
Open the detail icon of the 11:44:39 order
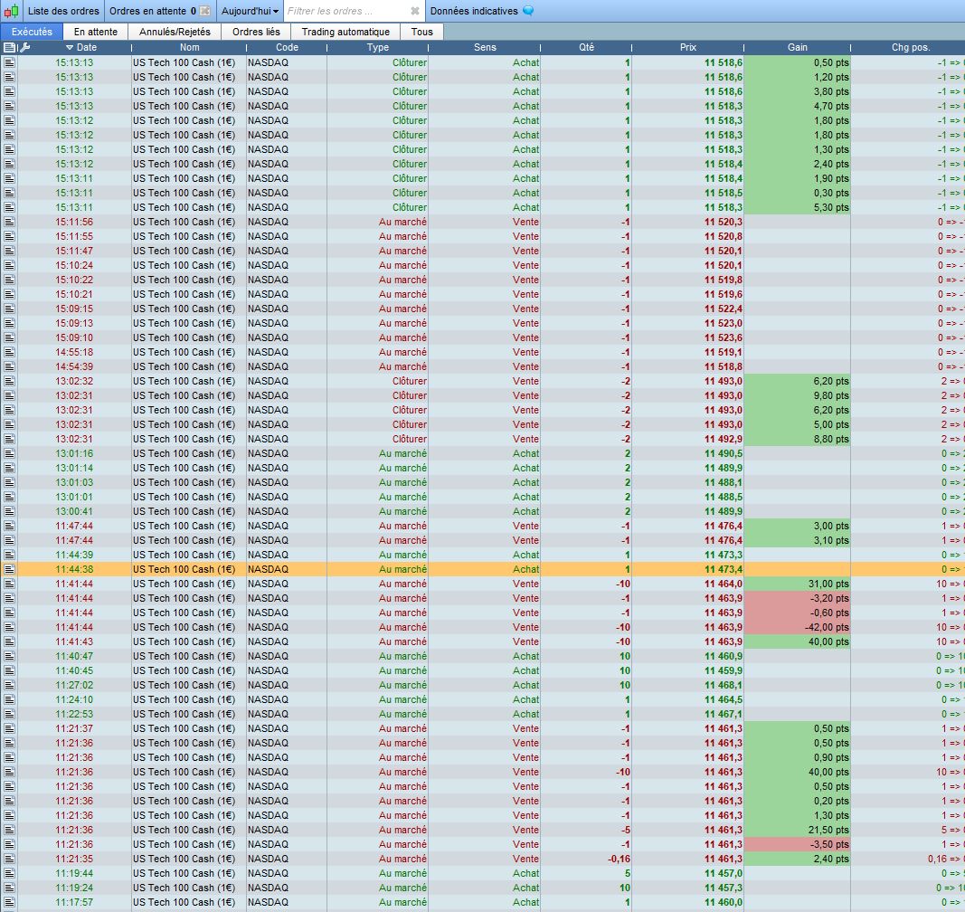coord(9,555)
